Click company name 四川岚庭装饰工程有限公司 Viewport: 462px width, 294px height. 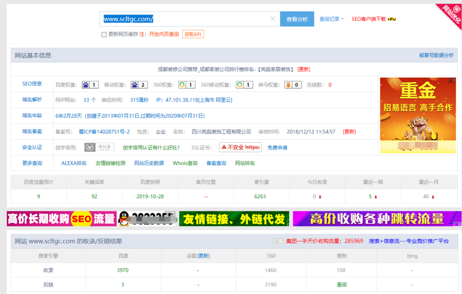coord(221,132)
